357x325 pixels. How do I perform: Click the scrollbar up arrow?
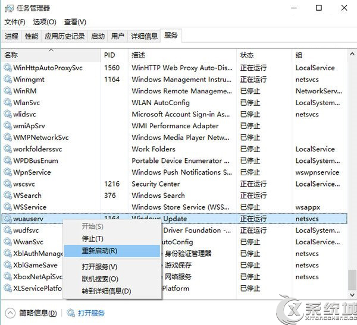coord(352,54)
